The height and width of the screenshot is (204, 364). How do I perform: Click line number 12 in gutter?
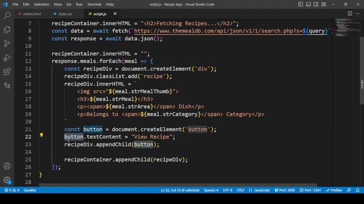pos(28,61)
